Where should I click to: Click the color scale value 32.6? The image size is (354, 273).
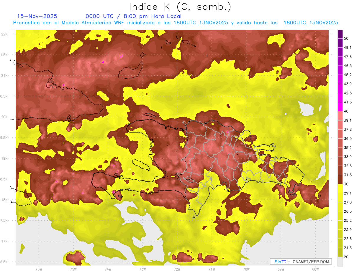348,166
